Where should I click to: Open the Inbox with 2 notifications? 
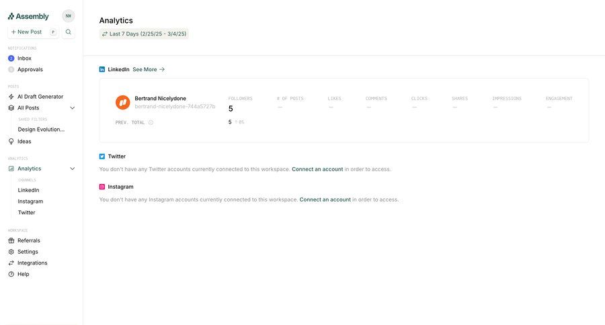point(24,58)
